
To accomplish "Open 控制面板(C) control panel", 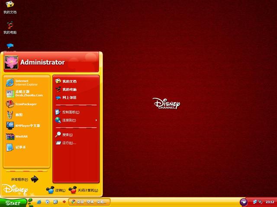I will [76, 112].
